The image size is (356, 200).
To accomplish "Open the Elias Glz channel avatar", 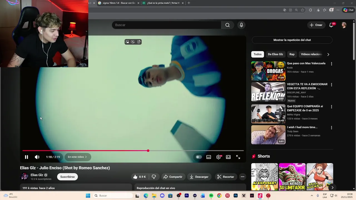I will (x=24, y=177).
